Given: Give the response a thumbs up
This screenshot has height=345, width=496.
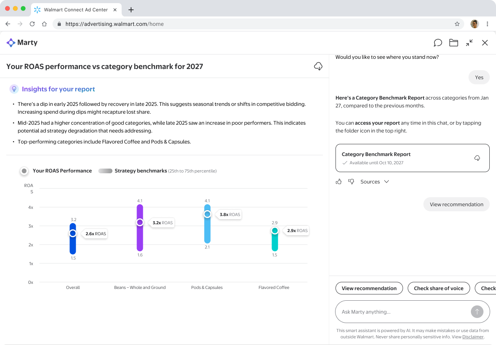Looking at the screenshot, I should pos(339,182).
